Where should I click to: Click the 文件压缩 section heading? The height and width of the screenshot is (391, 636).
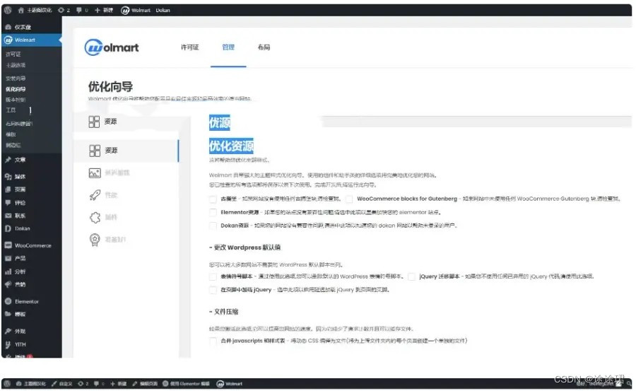click(224, 312)
